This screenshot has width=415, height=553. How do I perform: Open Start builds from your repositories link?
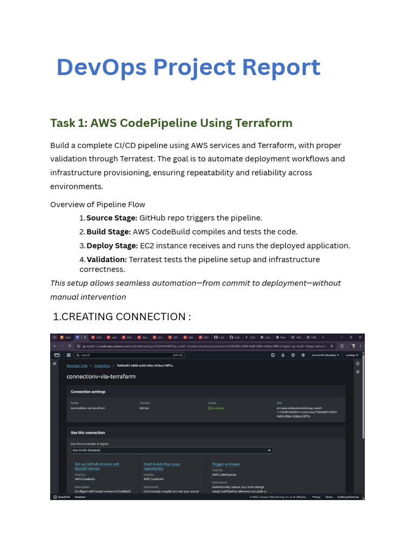[162, 466]
